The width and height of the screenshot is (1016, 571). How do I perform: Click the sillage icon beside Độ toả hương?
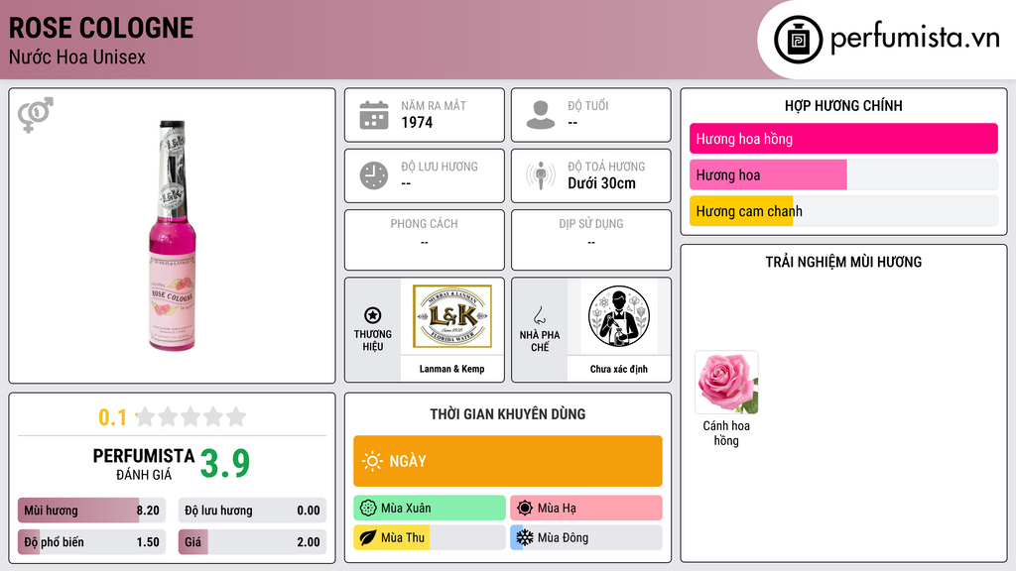coord(541,175)
